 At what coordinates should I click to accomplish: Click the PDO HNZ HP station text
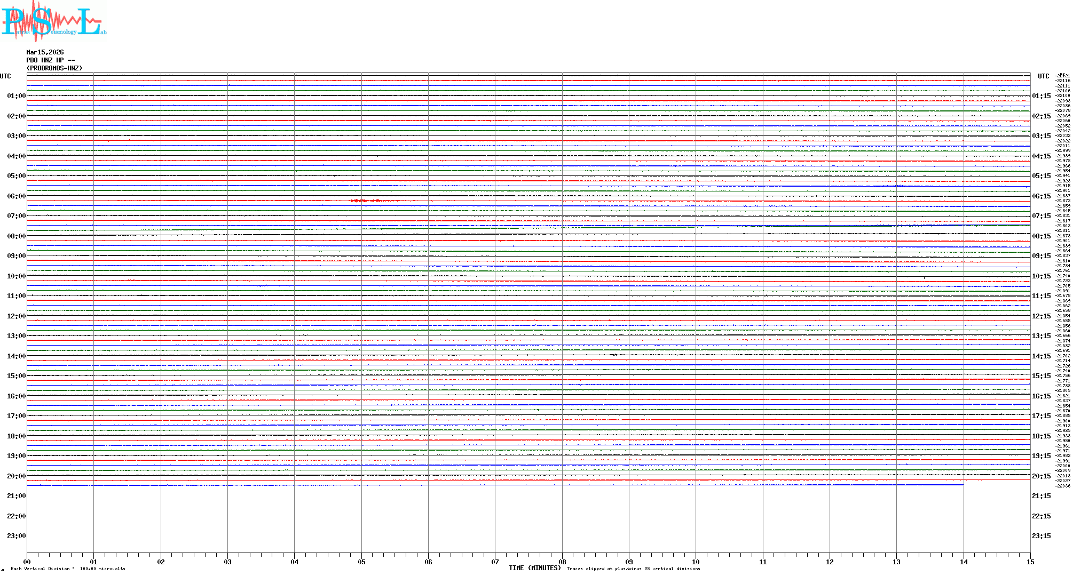pyautogui.click(x=50, y=60)
